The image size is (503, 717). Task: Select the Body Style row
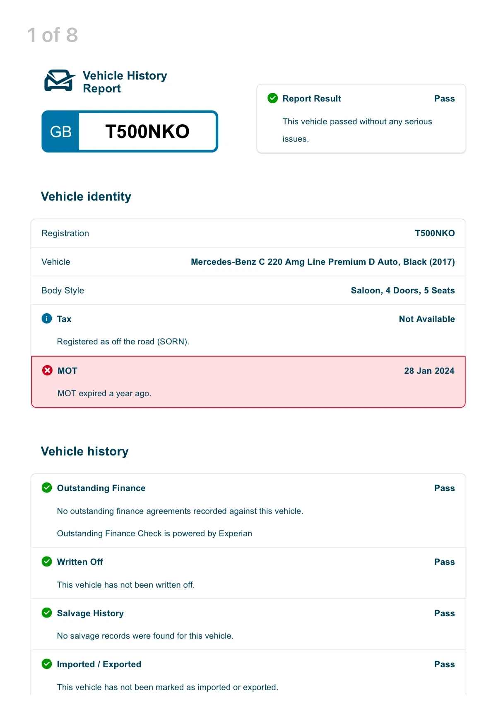pos(248,291)
